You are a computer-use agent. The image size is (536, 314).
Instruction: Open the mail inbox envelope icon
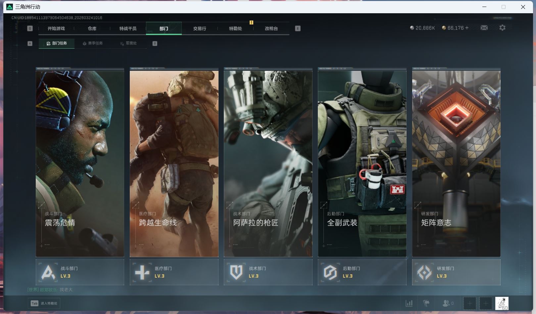point(484,28)
